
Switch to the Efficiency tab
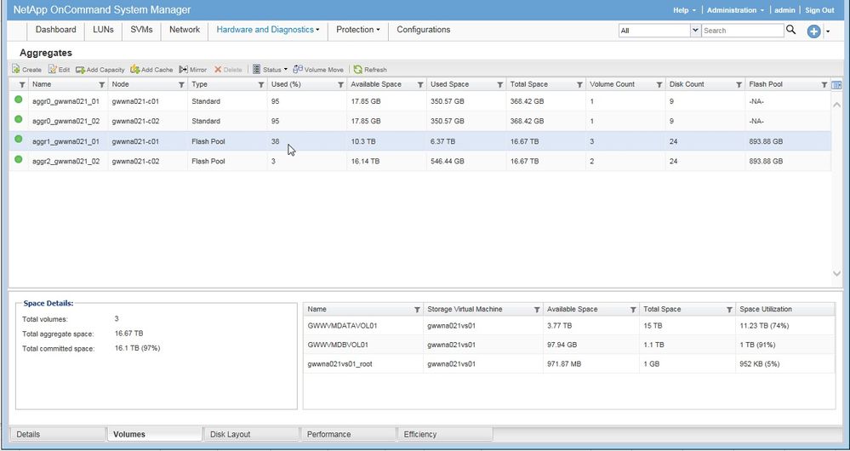click(x=445, y=434)
